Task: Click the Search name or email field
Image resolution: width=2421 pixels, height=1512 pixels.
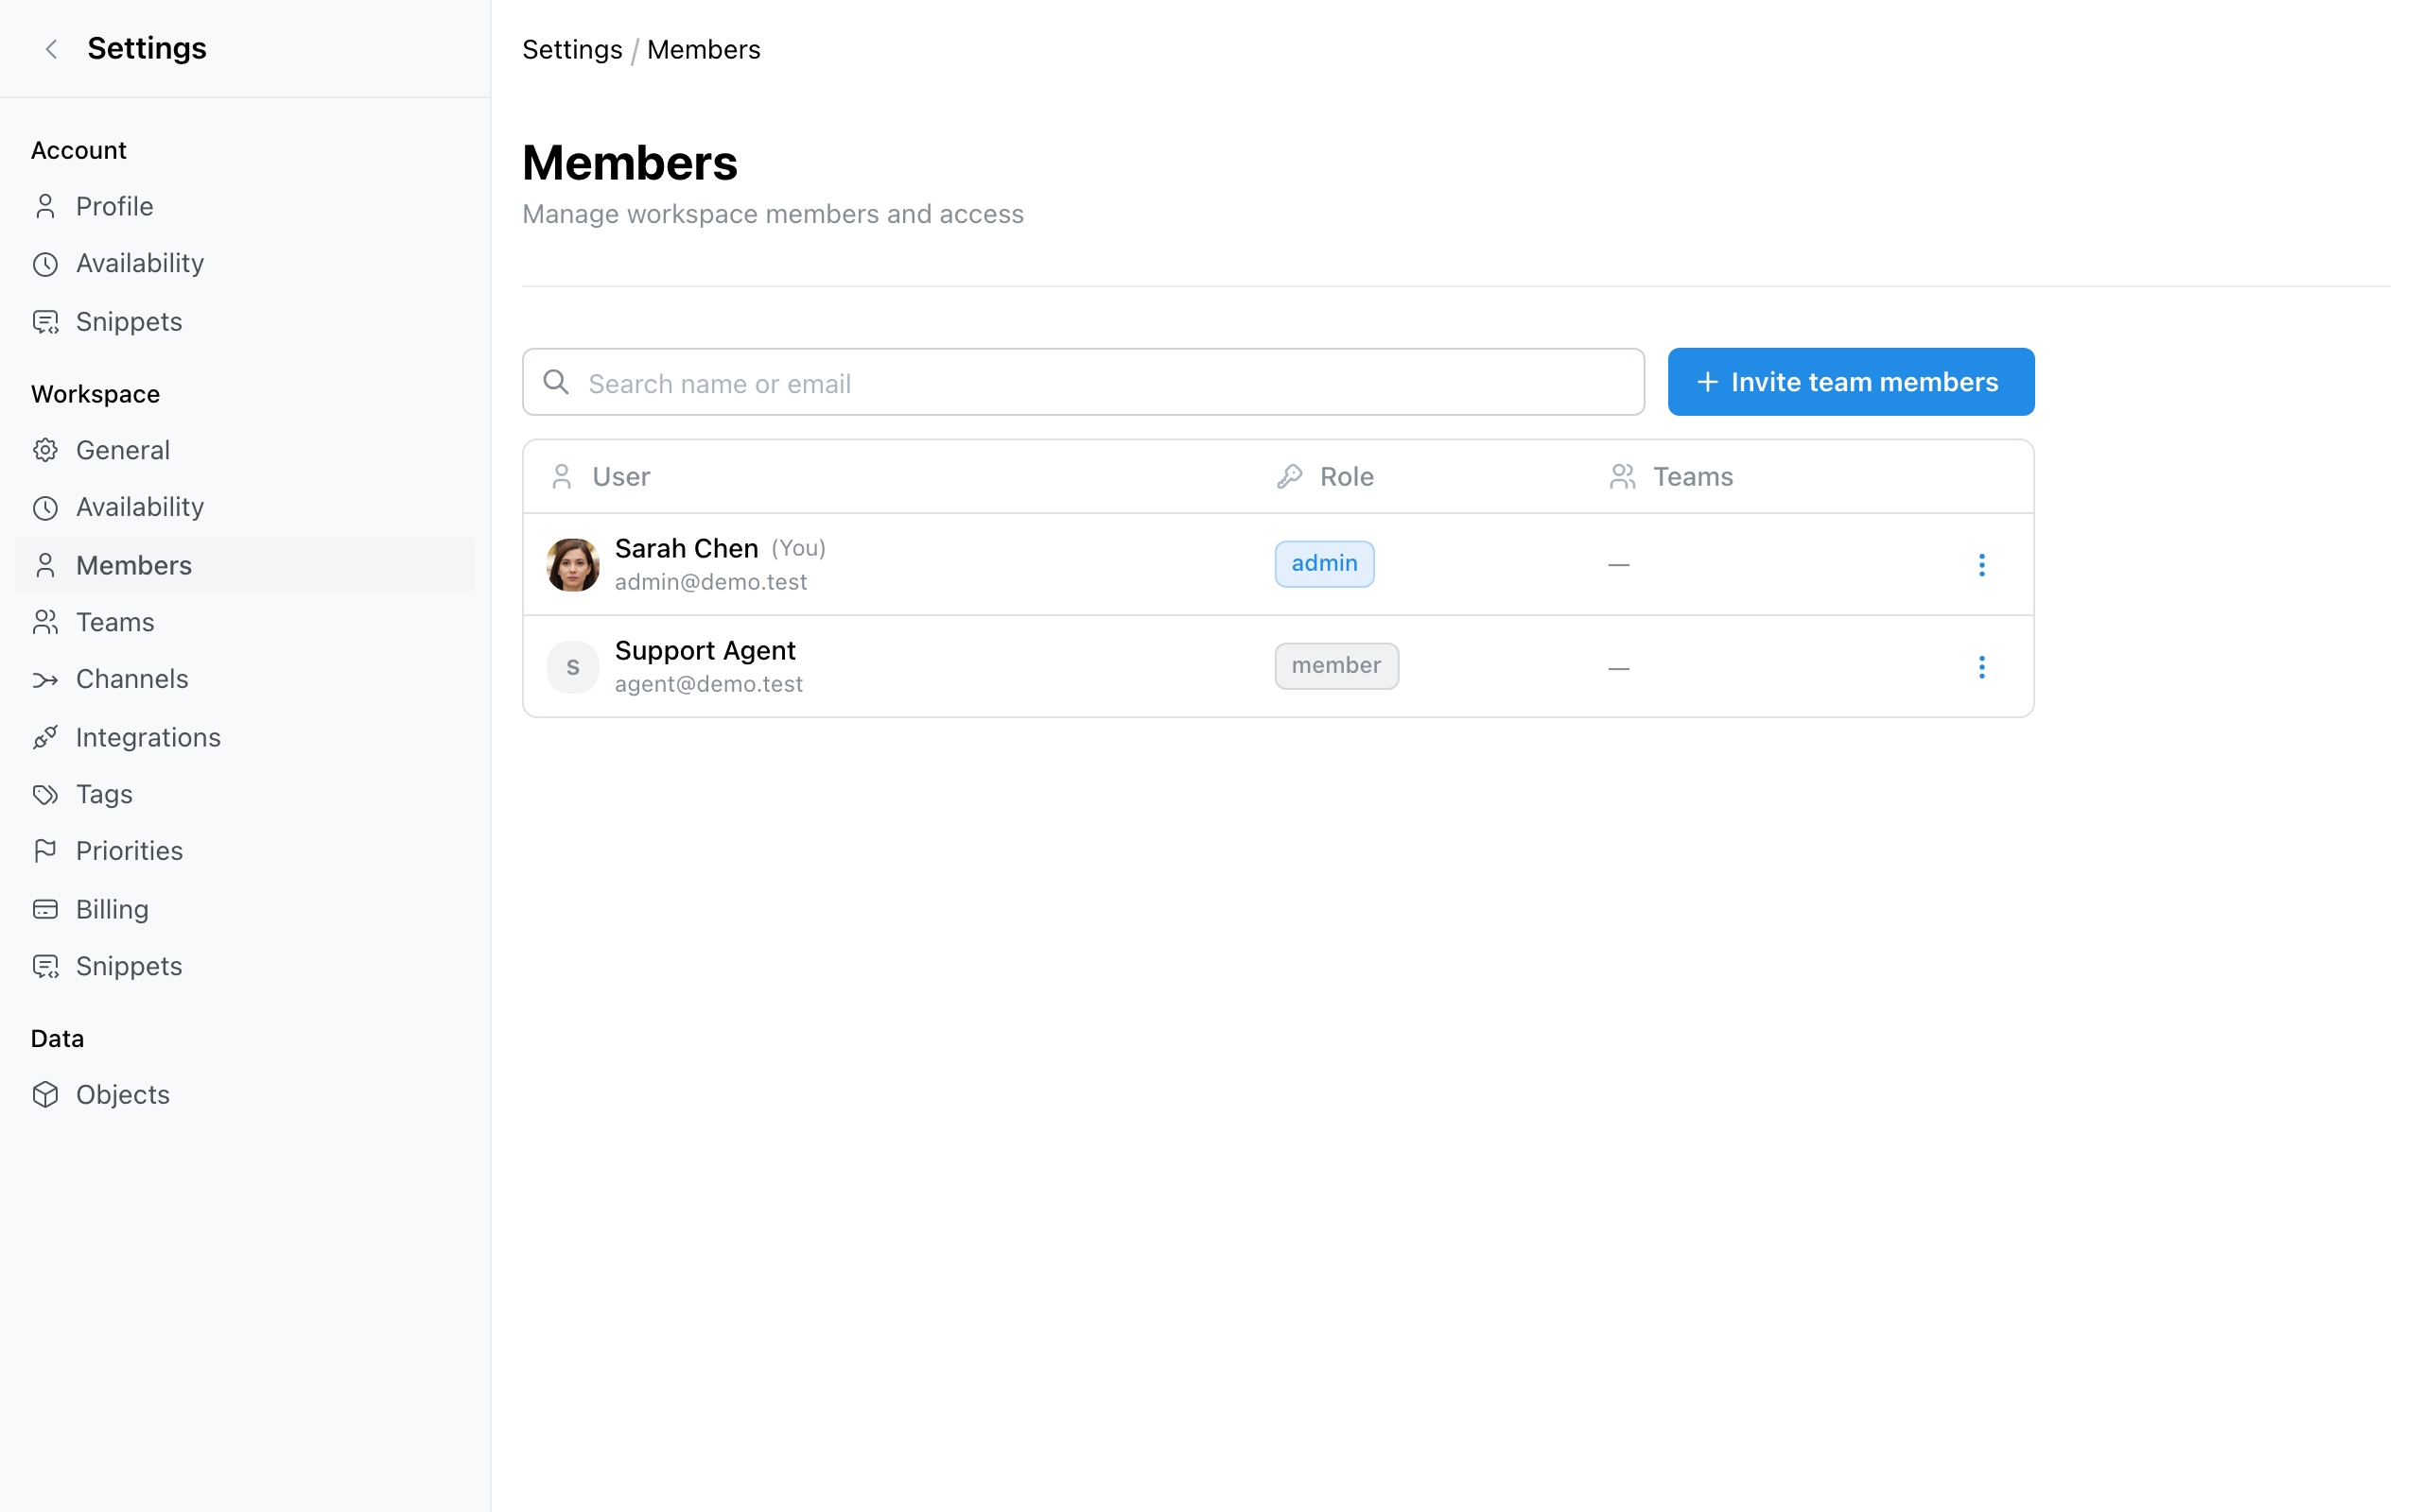Action: point(1083,382)
